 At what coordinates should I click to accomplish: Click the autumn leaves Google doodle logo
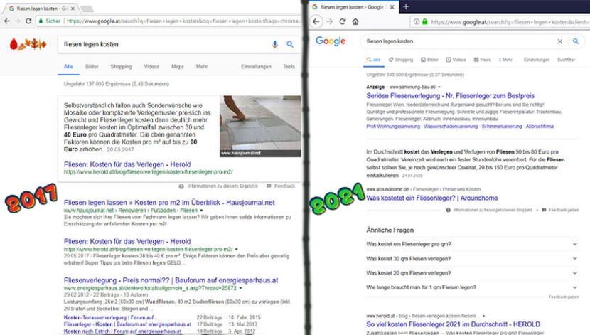pos(28,44)
